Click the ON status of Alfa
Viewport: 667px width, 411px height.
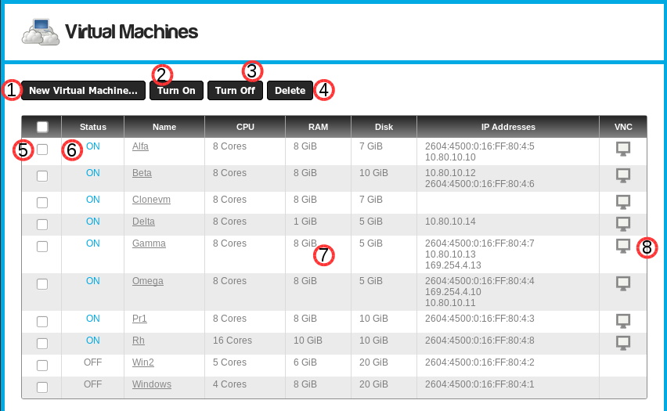(x=92, y=146)
